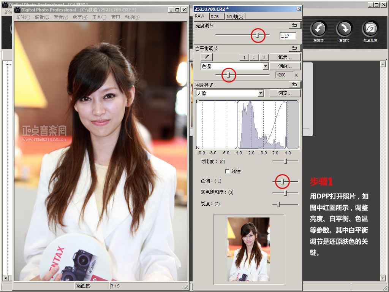Enable the 线性 (linear) checkbox
389x292 pixels.
228,171
